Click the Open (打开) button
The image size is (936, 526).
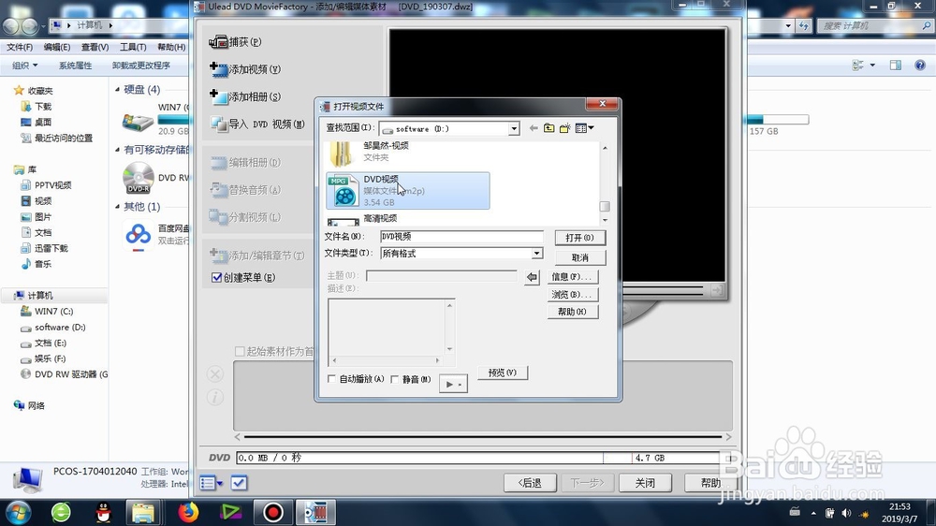click(x=579, y=238)
